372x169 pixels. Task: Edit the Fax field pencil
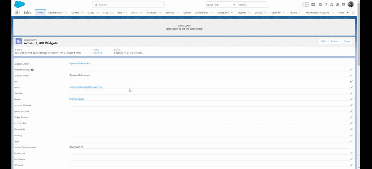[x=351, y=81]
